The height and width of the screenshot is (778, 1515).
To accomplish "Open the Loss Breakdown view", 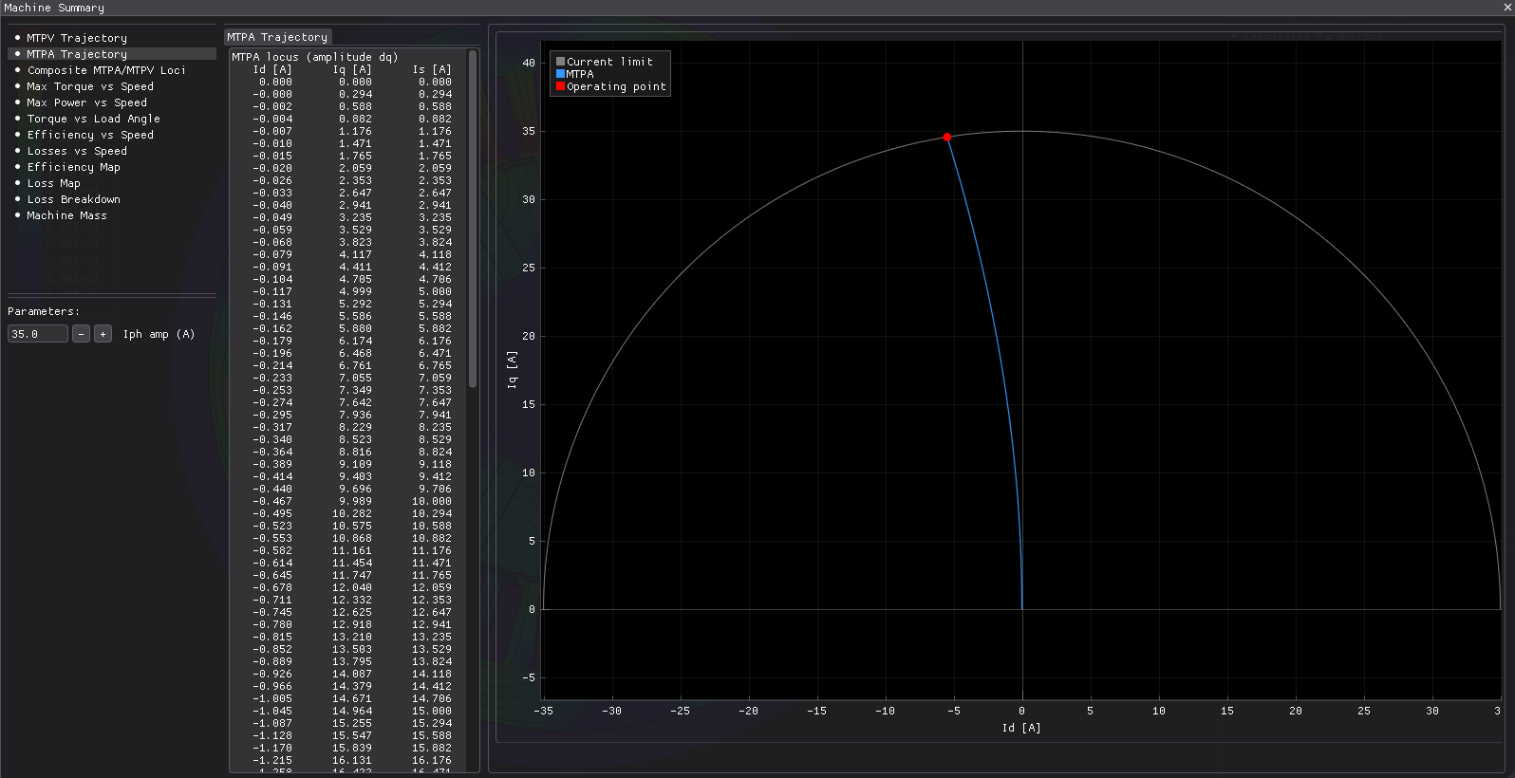I will (x=74, y=199).
